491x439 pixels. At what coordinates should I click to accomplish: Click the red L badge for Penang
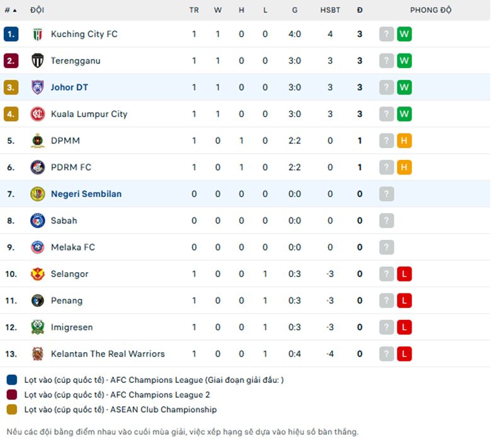(x=404, y=300)
